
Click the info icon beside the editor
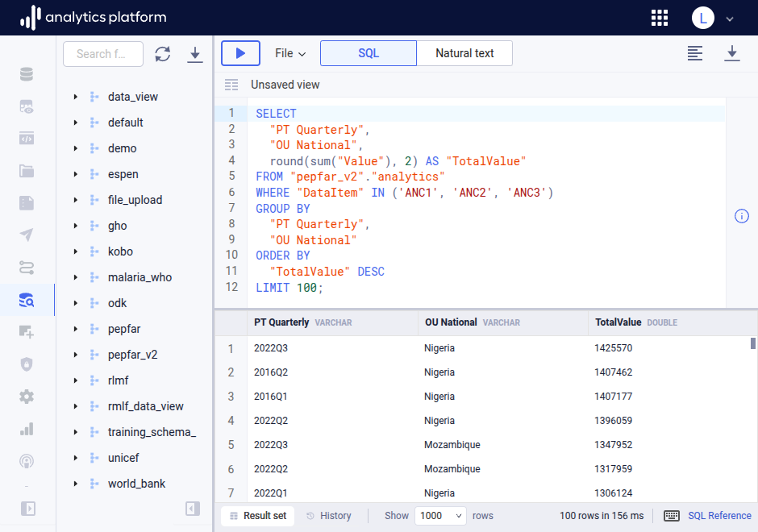pos(742,216)
